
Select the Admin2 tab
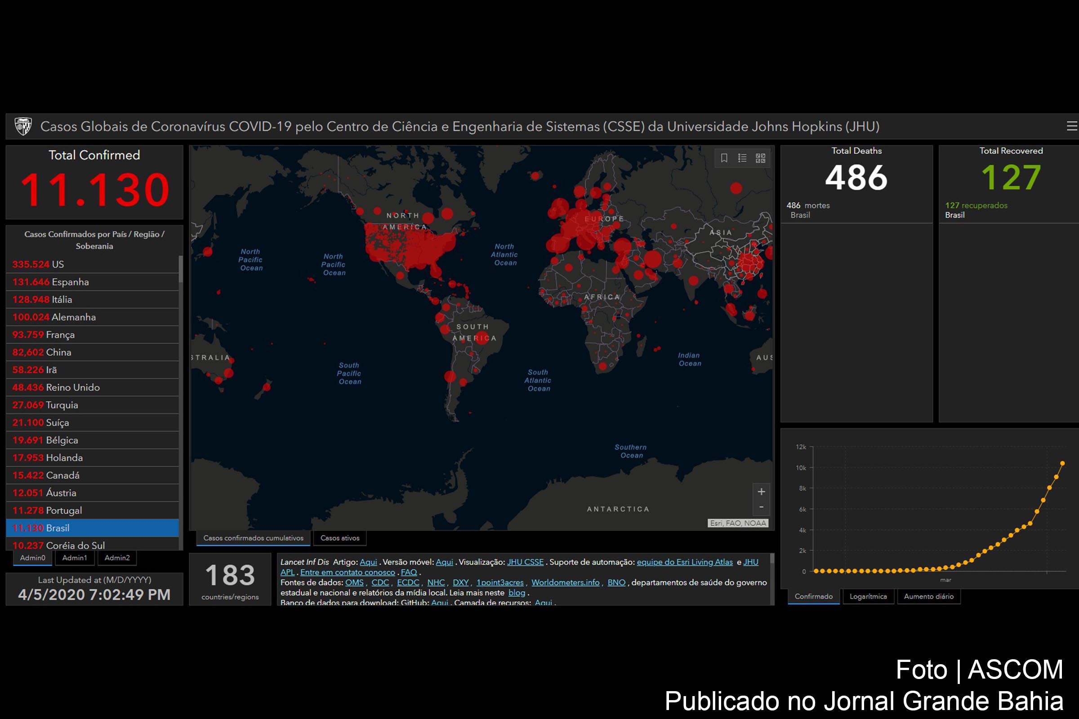coord(117,558)
